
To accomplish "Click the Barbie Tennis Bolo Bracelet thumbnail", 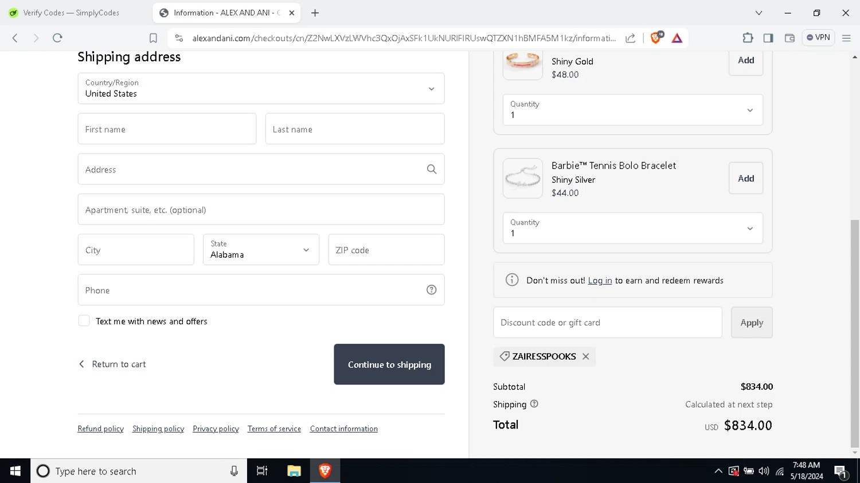I will tap(523, 178).
